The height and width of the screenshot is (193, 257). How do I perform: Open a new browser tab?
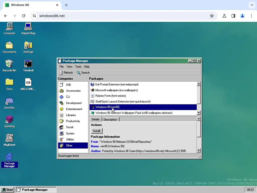point(66,5)
